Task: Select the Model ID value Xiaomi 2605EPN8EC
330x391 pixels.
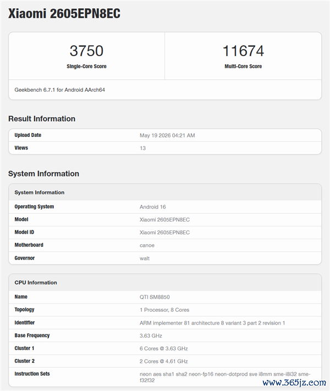Action: [x=164, y=233]
